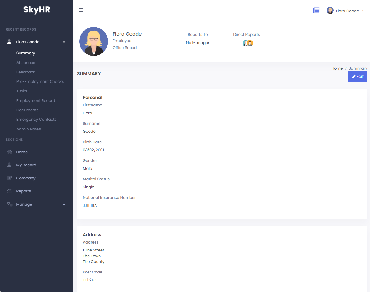The width and height of the screenshot is (370, 292).
Task: Open the Home breadcrumb link
Action: click(x=337, y=68)
